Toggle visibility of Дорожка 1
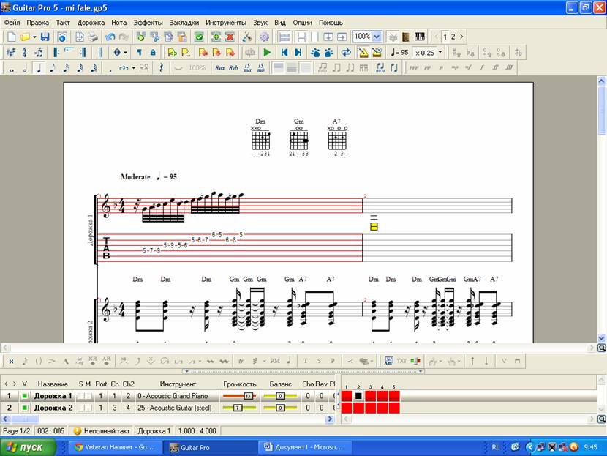 24,396
